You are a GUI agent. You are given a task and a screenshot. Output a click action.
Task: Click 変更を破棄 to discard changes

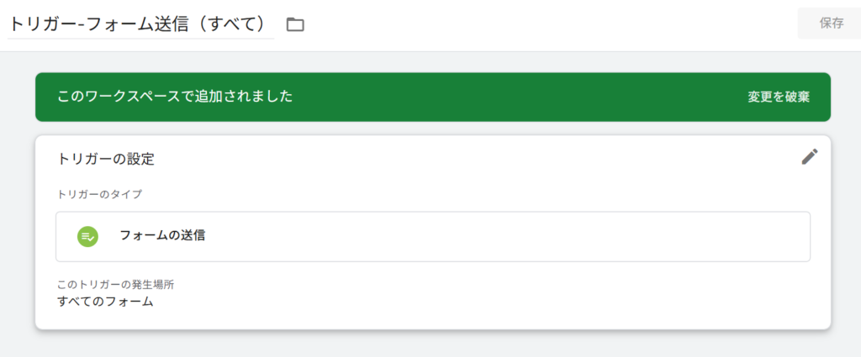pos(779,97)
